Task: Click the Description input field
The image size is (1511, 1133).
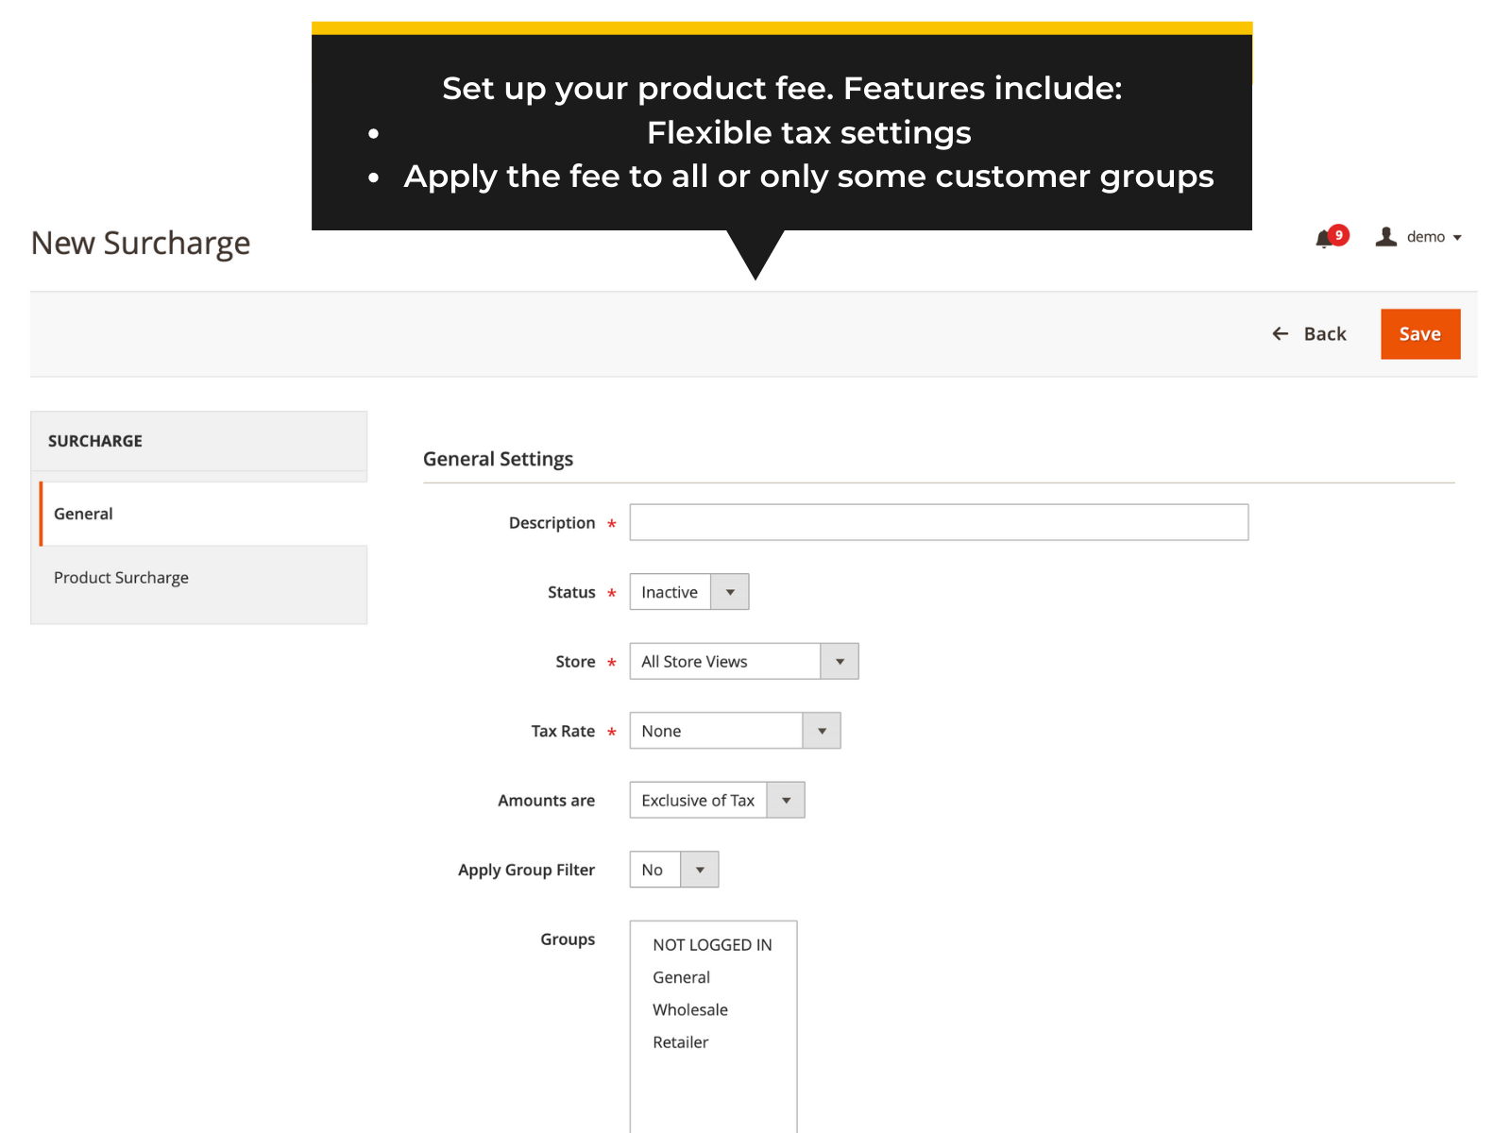Action: tap(938, 522)
